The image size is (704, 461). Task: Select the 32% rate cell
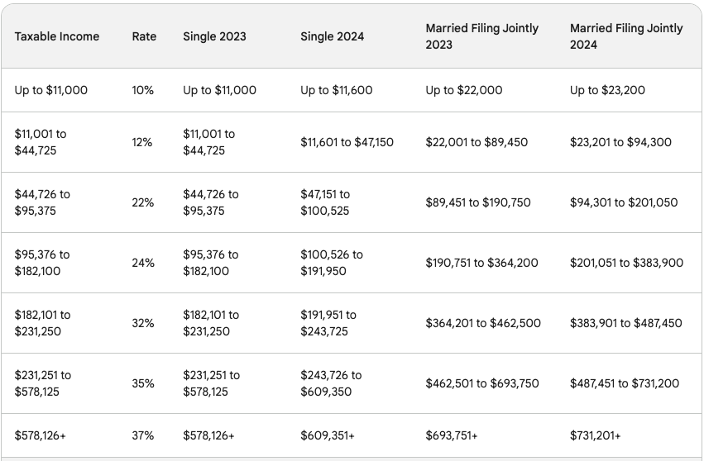tap(143, 323)
